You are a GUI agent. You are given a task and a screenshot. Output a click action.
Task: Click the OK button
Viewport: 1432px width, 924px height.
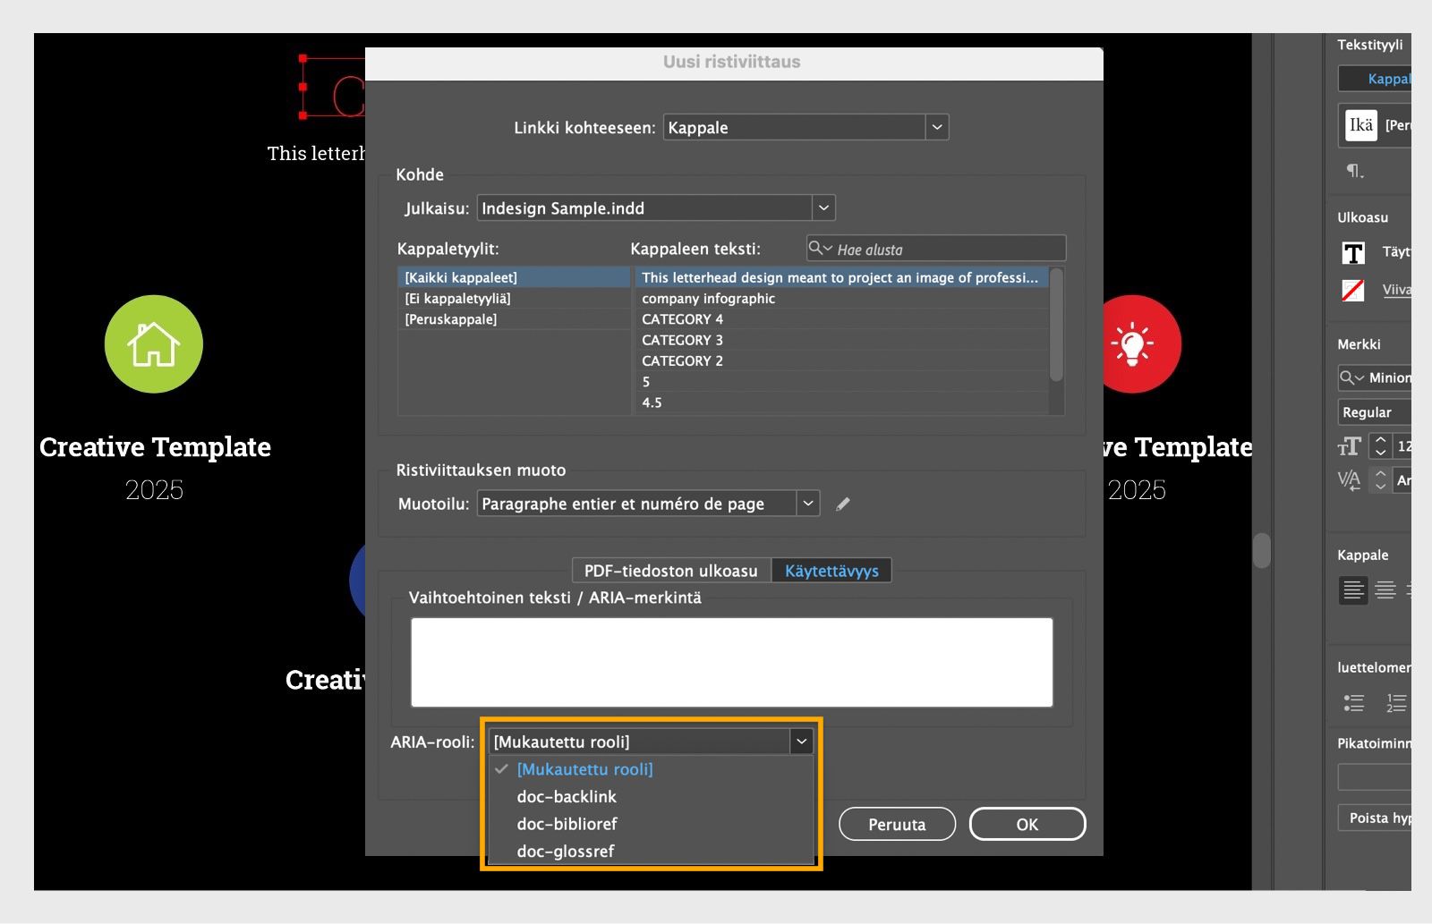(x=1027, y=825)
